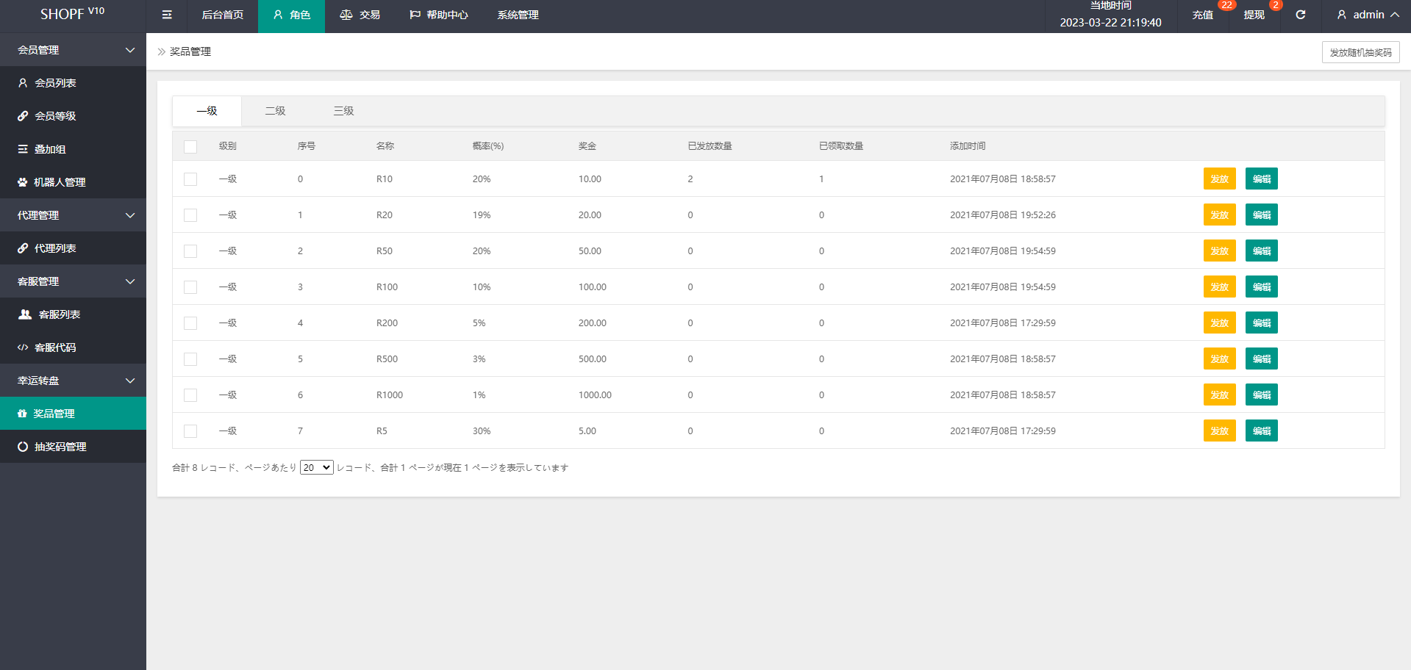The height and width of the screenshot is (670, 1411).
Task: Expand the admin user menu
Action: click(x=1367, y=15)
